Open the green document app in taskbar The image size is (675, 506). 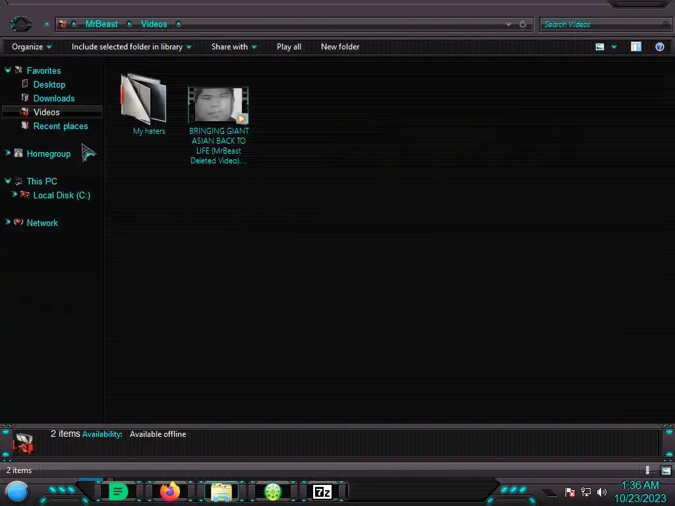pyautogui.click(x=118, y=492)
